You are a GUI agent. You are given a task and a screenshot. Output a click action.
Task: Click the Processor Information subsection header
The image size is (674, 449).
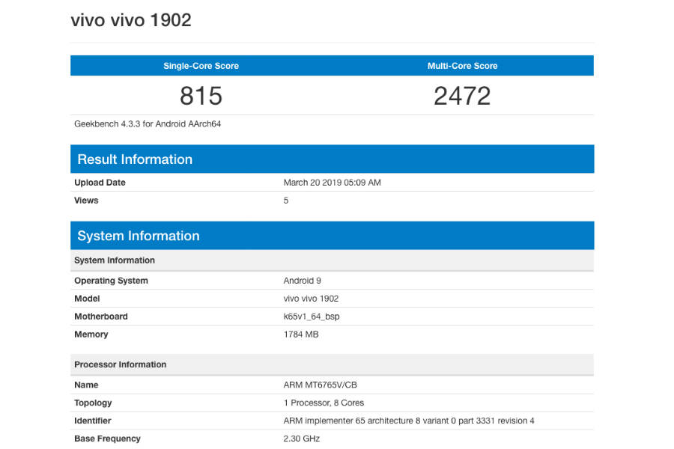pyautogui.click(x=120, y=364)
